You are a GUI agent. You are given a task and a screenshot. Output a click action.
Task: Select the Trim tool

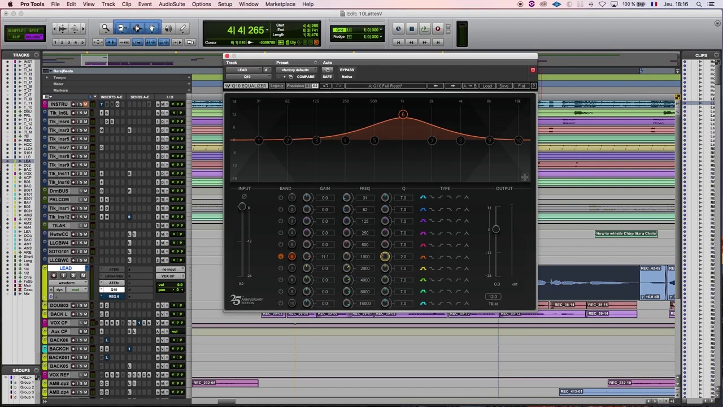coord(121,28)
